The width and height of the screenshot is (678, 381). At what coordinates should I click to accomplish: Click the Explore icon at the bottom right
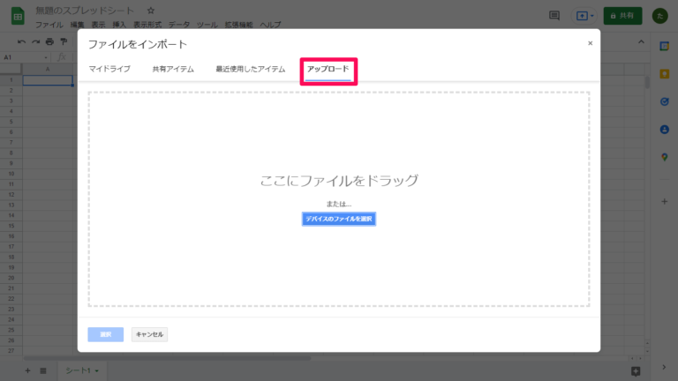coord(636,371)
